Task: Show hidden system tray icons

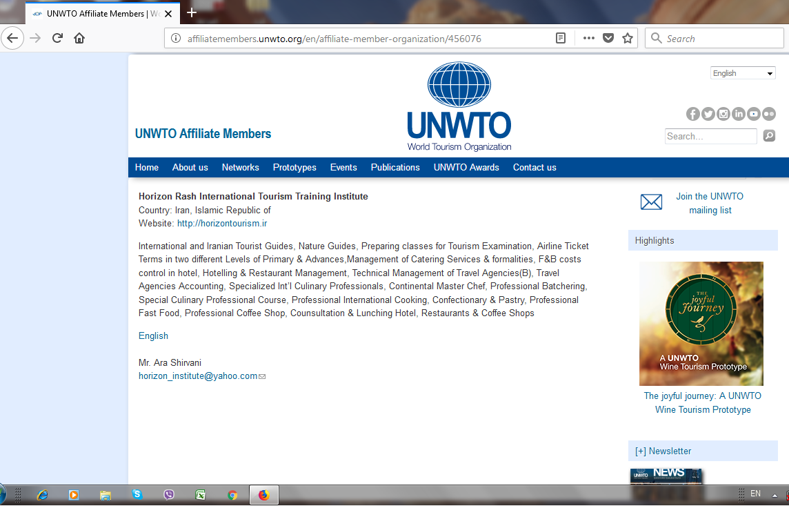Action: point(775,496)
